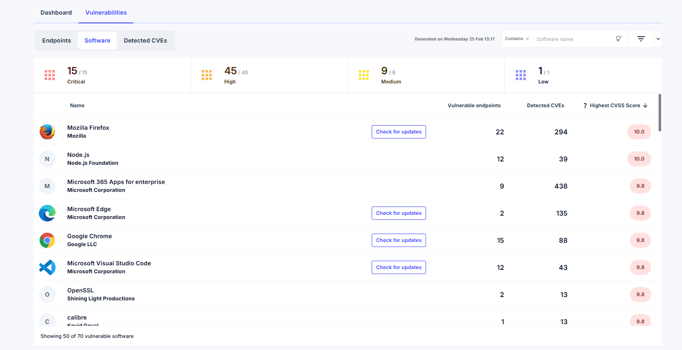Open the Mozilla Firefox software name
Image resolution: width=682 pixels, height=350 pixels.
coord(88,128)
